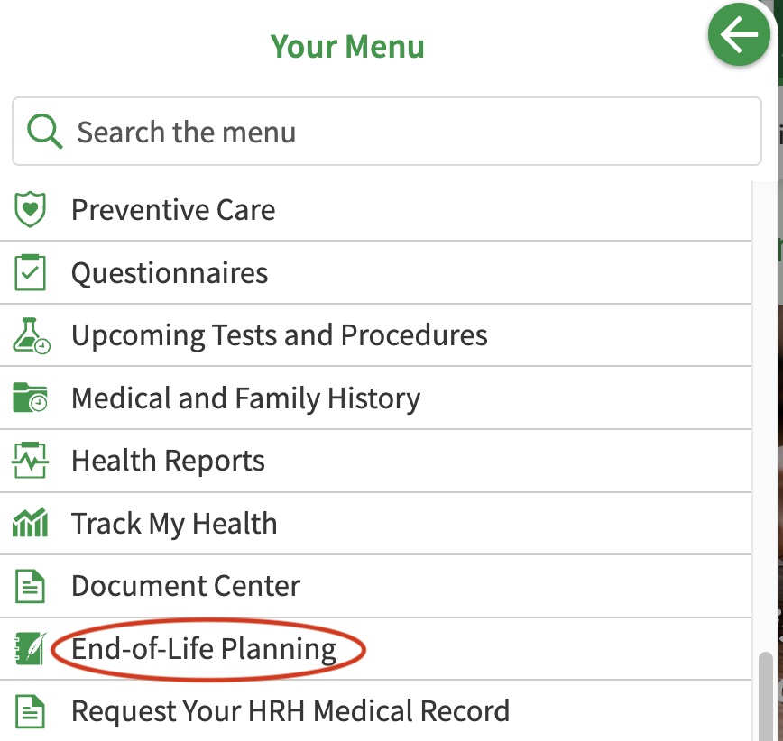The width and height of the screenshot is (783, 741).
Task: Open Preventive Care menu item
Action: click(375, 209)
